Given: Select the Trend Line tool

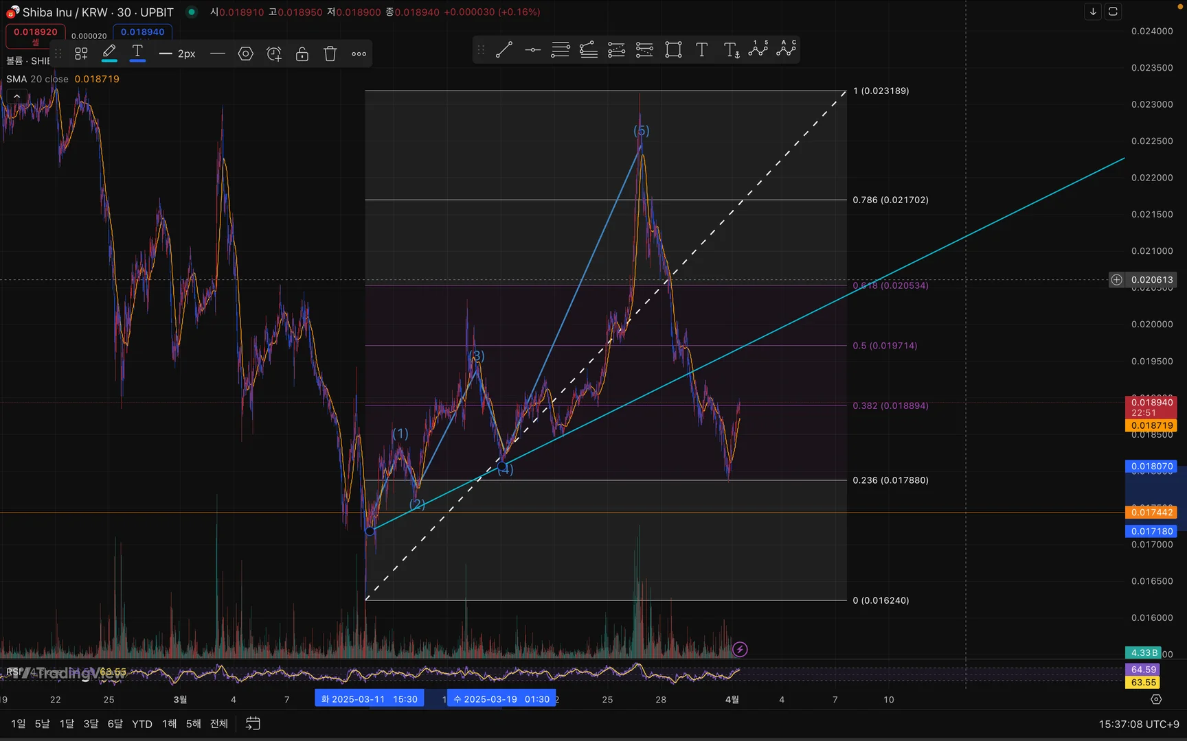Looking at the screenshot, I should [504, 49].
